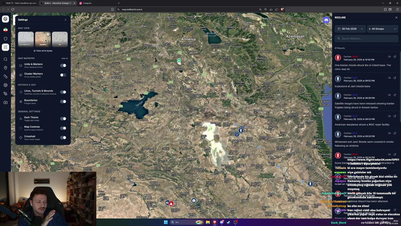
Task: Open the shield icon in the sidebar
Action: (5, 39)
